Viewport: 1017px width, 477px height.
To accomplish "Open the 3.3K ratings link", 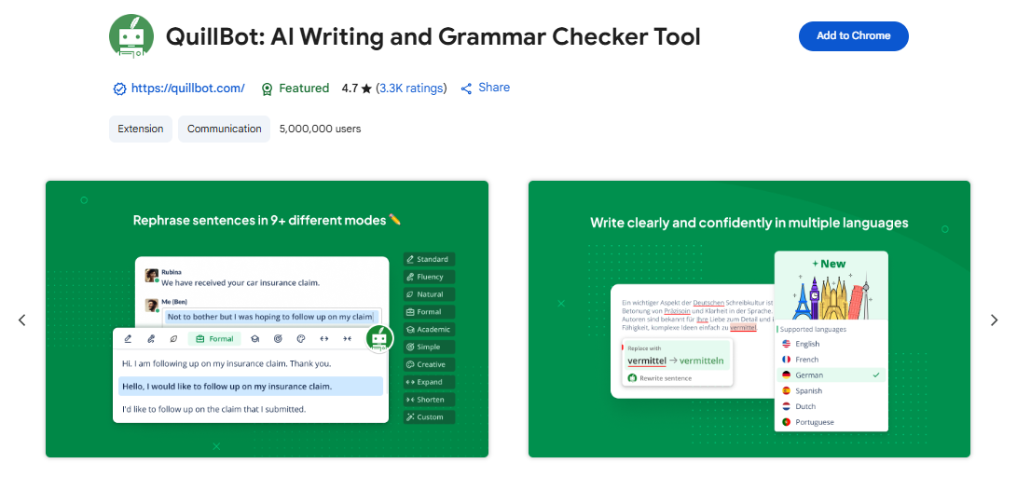I will [411, 89].
